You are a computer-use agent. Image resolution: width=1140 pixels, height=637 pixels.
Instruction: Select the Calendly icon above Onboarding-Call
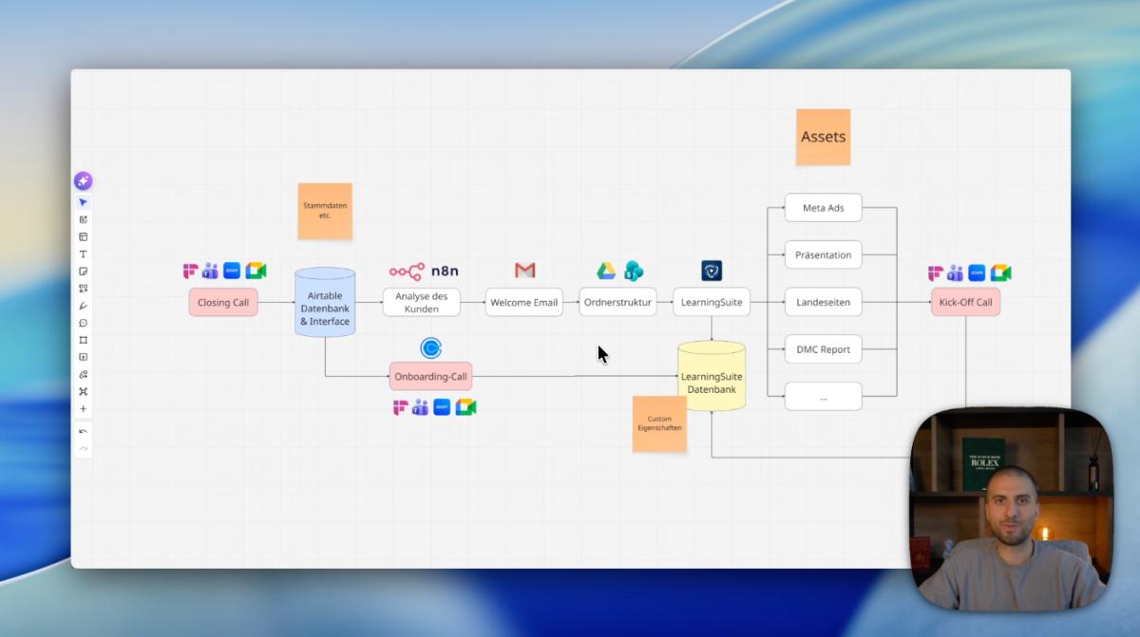coord(430,348)
